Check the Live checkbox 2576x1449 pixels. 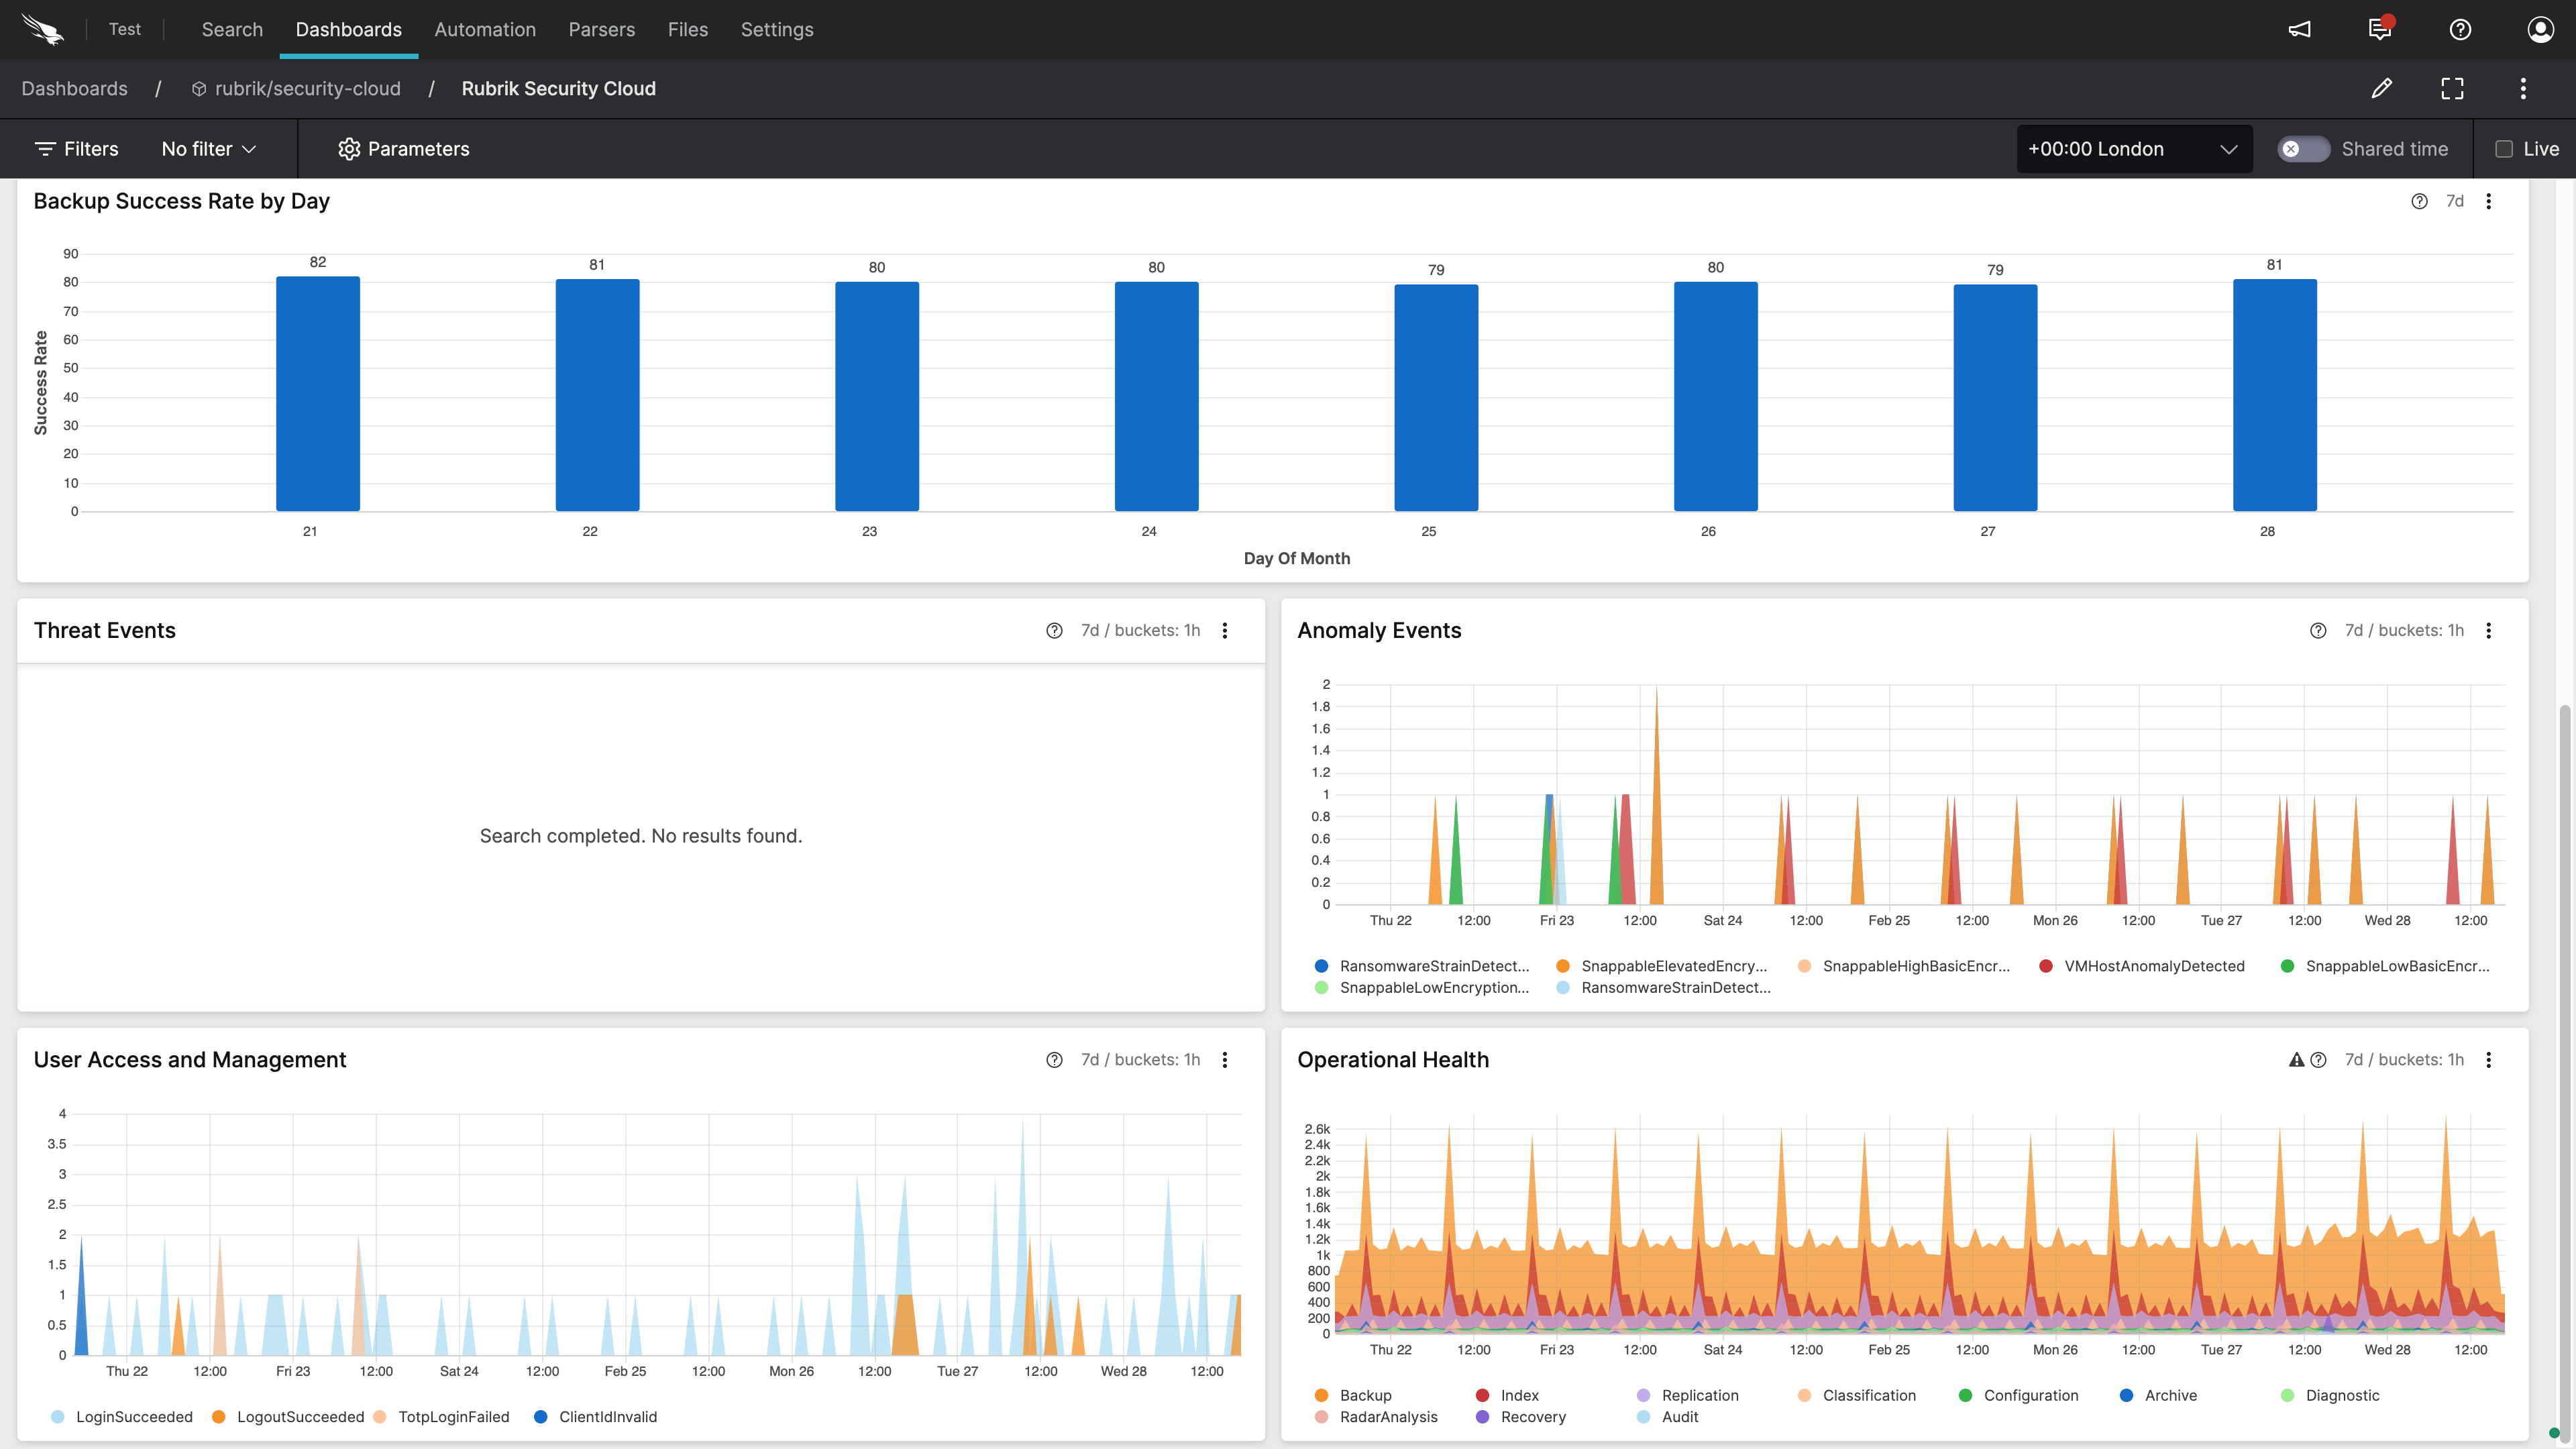2504,149
